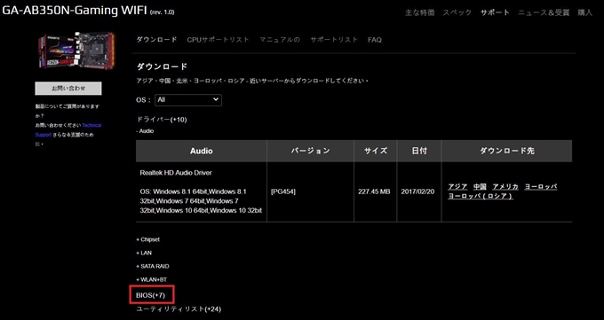Go to the 購入 page
Image resolution: width=604 pixels, height=320 pixels.
pyautogui.click(x=584, y=12)
